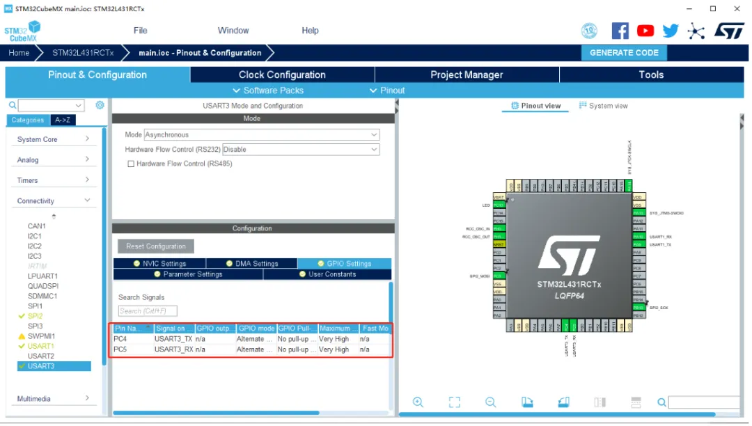Click the Reset Configuration button
The image size is (752, 426).
156,246
